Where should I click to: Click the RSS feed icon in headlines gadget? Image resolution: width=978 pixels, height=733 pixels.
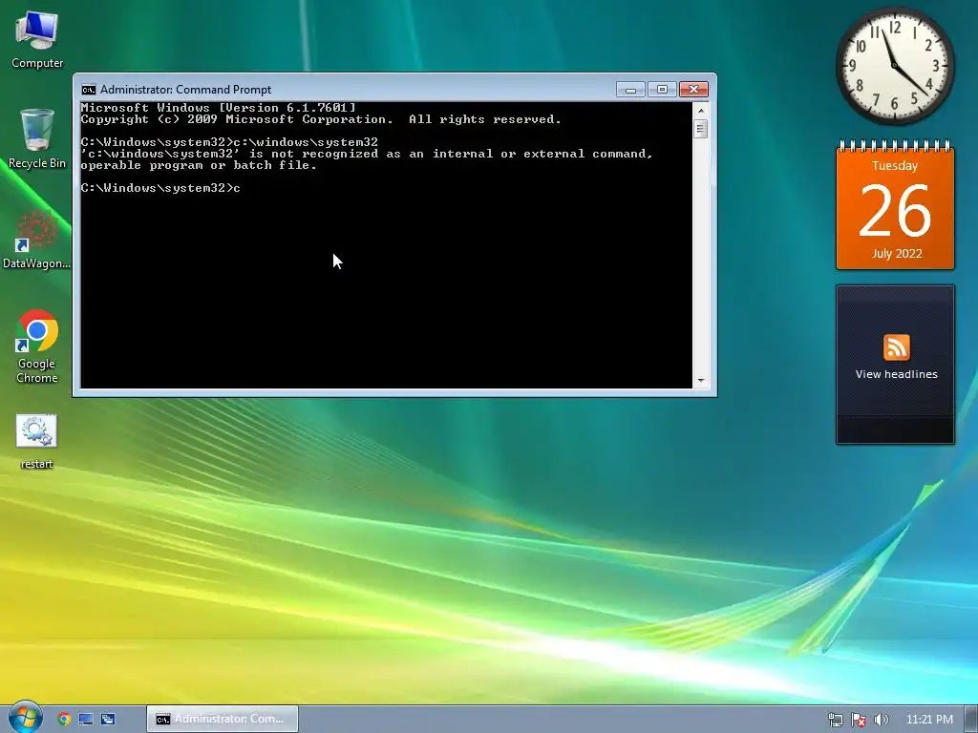(x=896, y=347)
